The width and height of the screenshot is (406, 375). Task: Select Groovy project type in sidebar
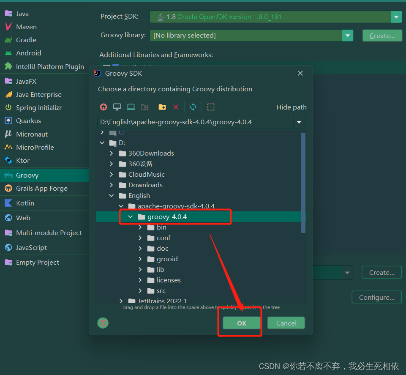point(44,175)
